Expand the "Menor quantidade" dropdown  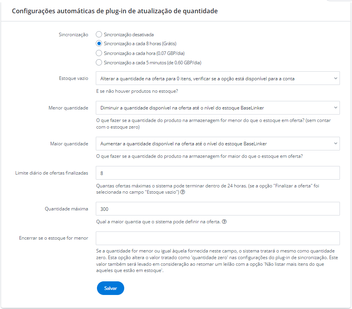[218, 108]
